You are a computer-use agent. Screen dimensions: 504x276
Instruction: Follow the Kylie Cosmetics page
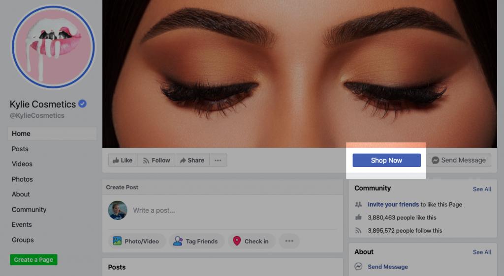156,160
